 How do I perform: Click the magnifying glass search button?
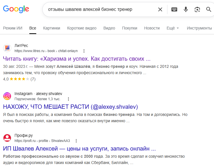209,9
